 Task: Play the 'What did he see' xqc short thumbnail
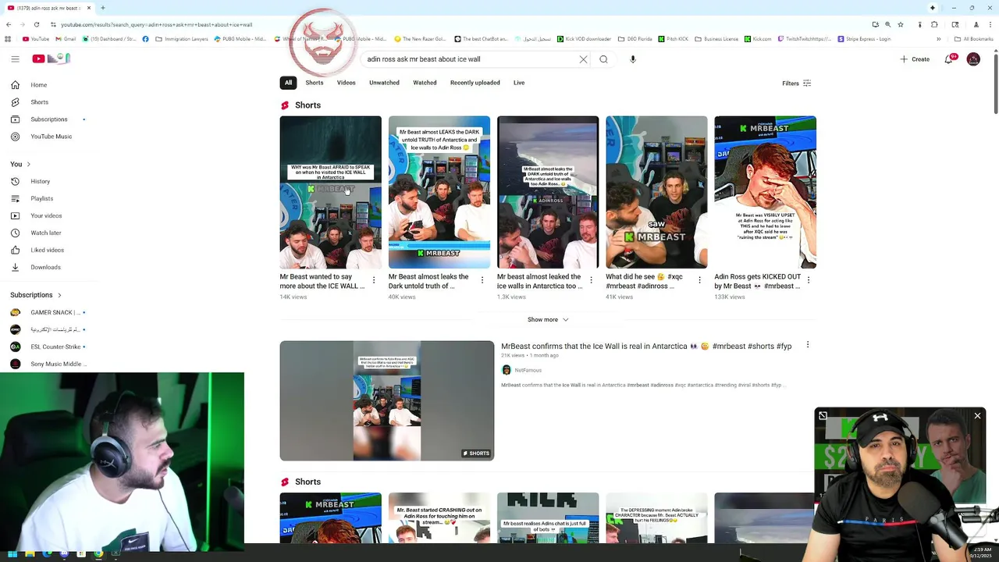point(657,192)
